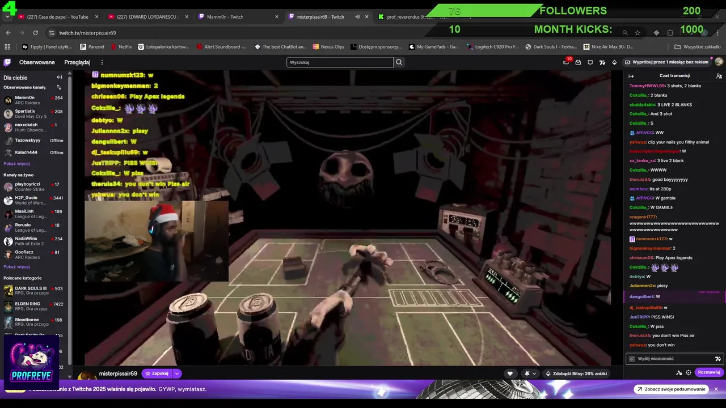Open the Obserwowane navigation item
Viewport: 726px width, 408px height.
[37, 62]
